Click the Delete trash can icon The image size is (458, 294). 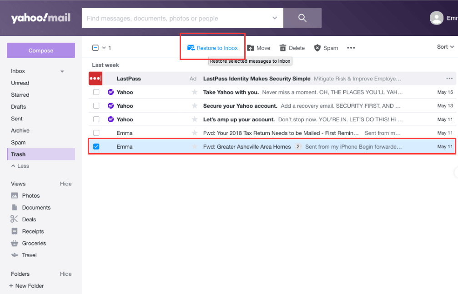click(283, 48)
